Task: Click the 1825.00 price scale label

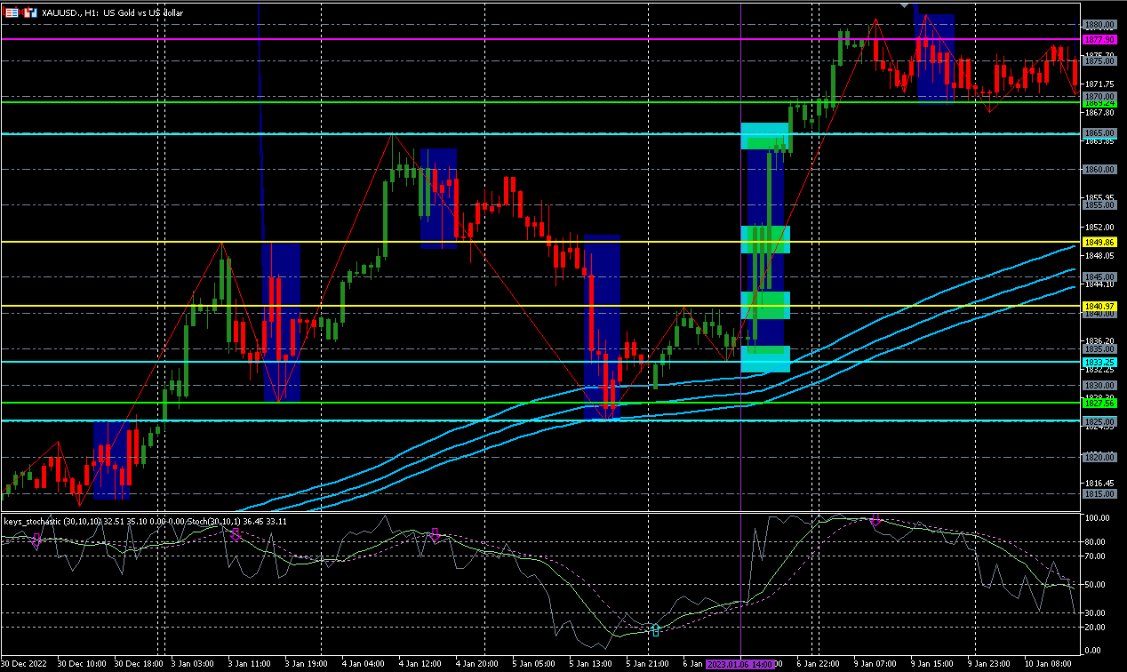Action: [1099, 420]
